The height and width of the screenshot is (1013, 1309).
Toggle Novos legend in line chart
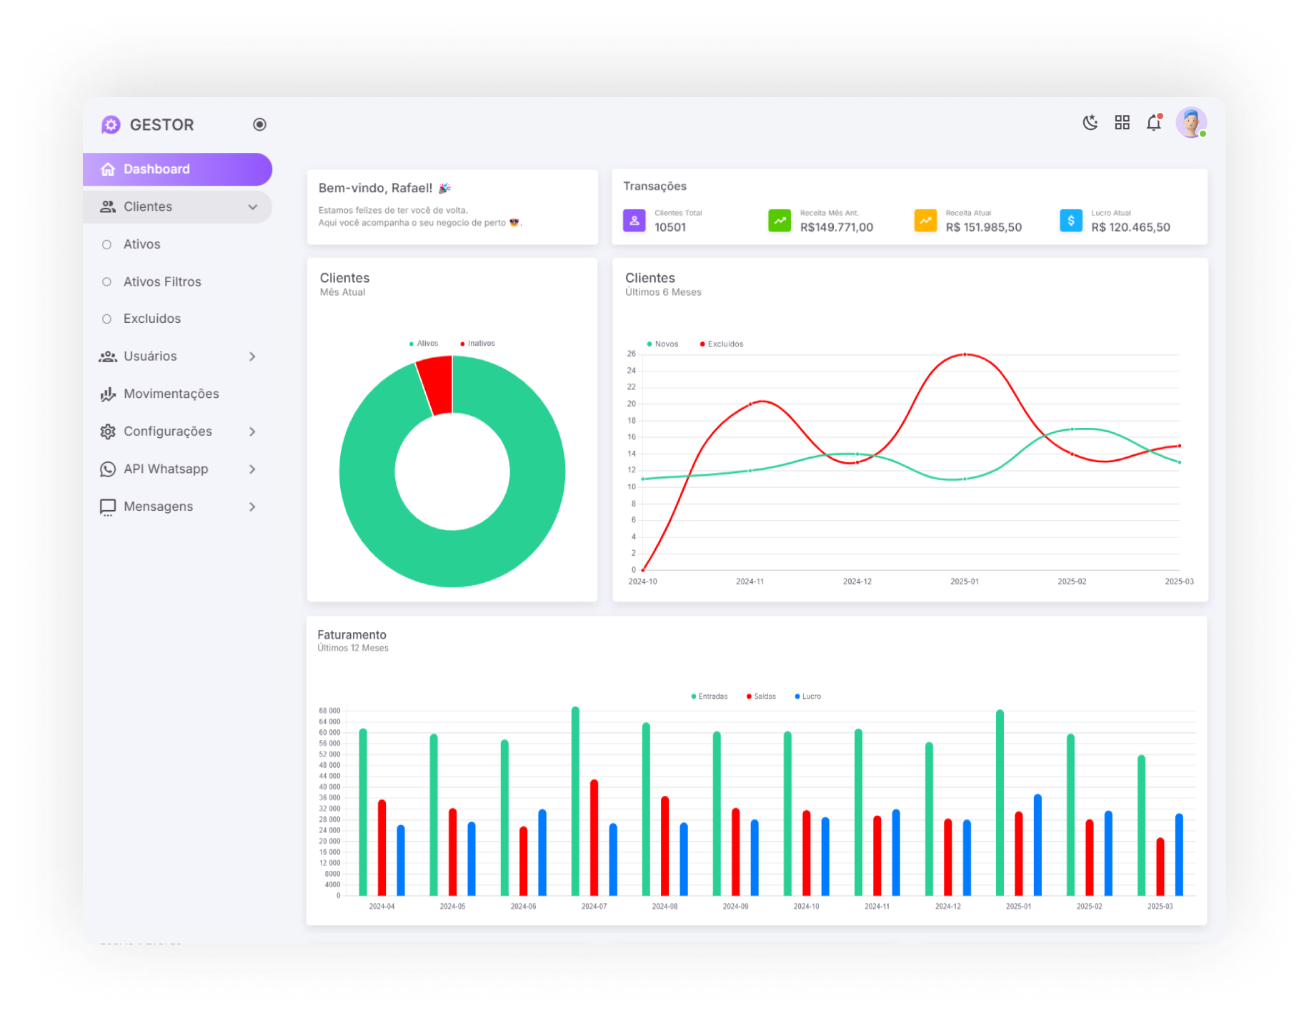point(662,344)
